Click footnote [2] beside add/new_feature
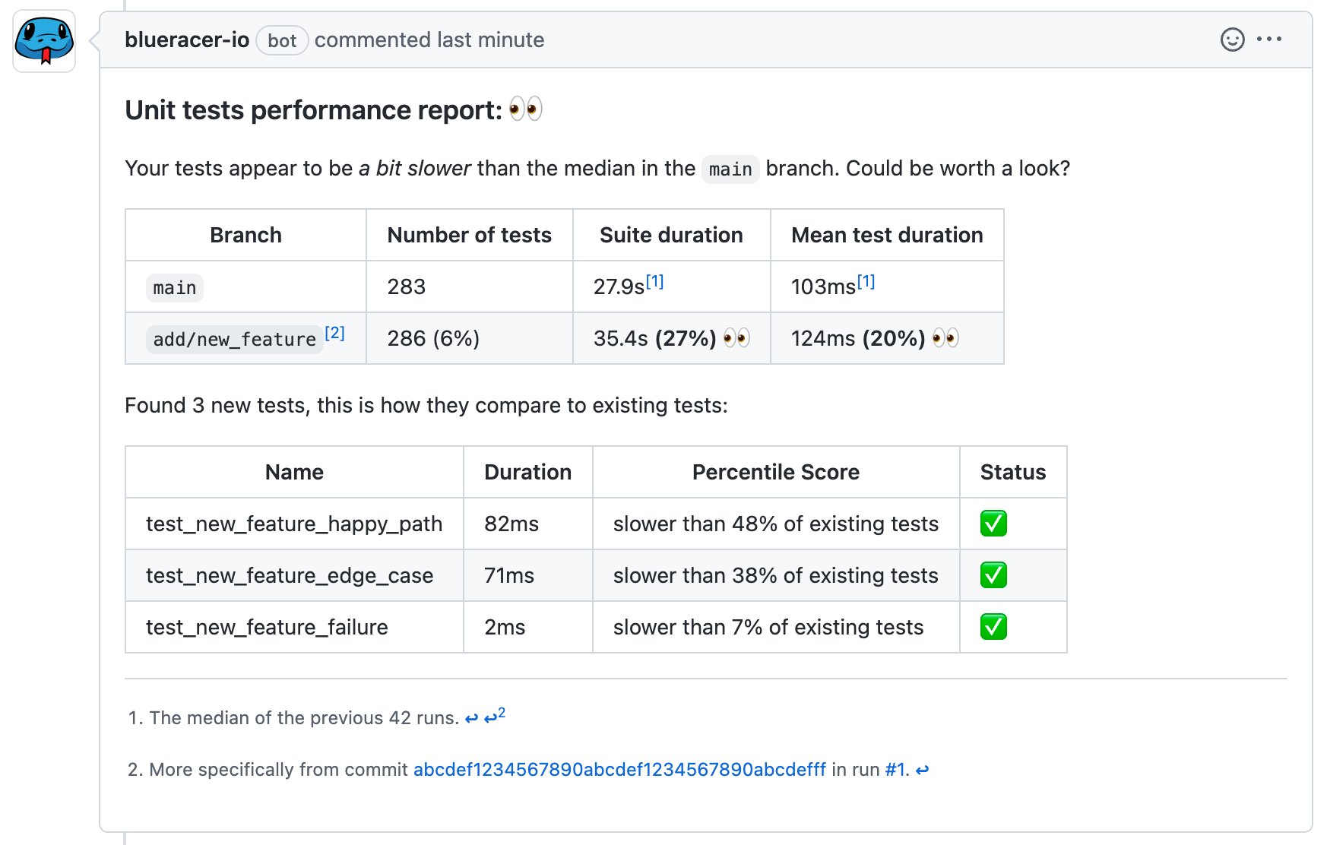 334,333
